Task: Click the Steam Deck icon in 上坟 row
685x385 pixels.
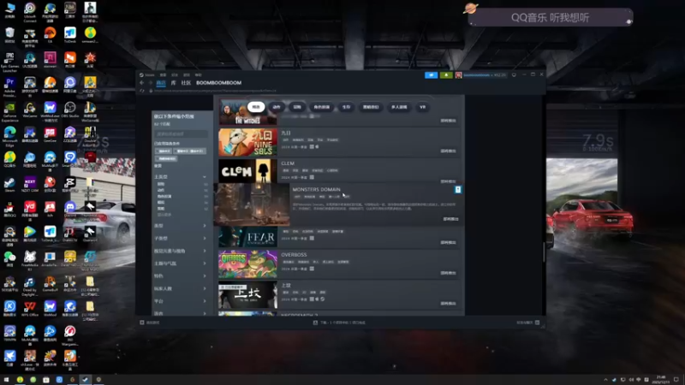Action: coord(323,299)
